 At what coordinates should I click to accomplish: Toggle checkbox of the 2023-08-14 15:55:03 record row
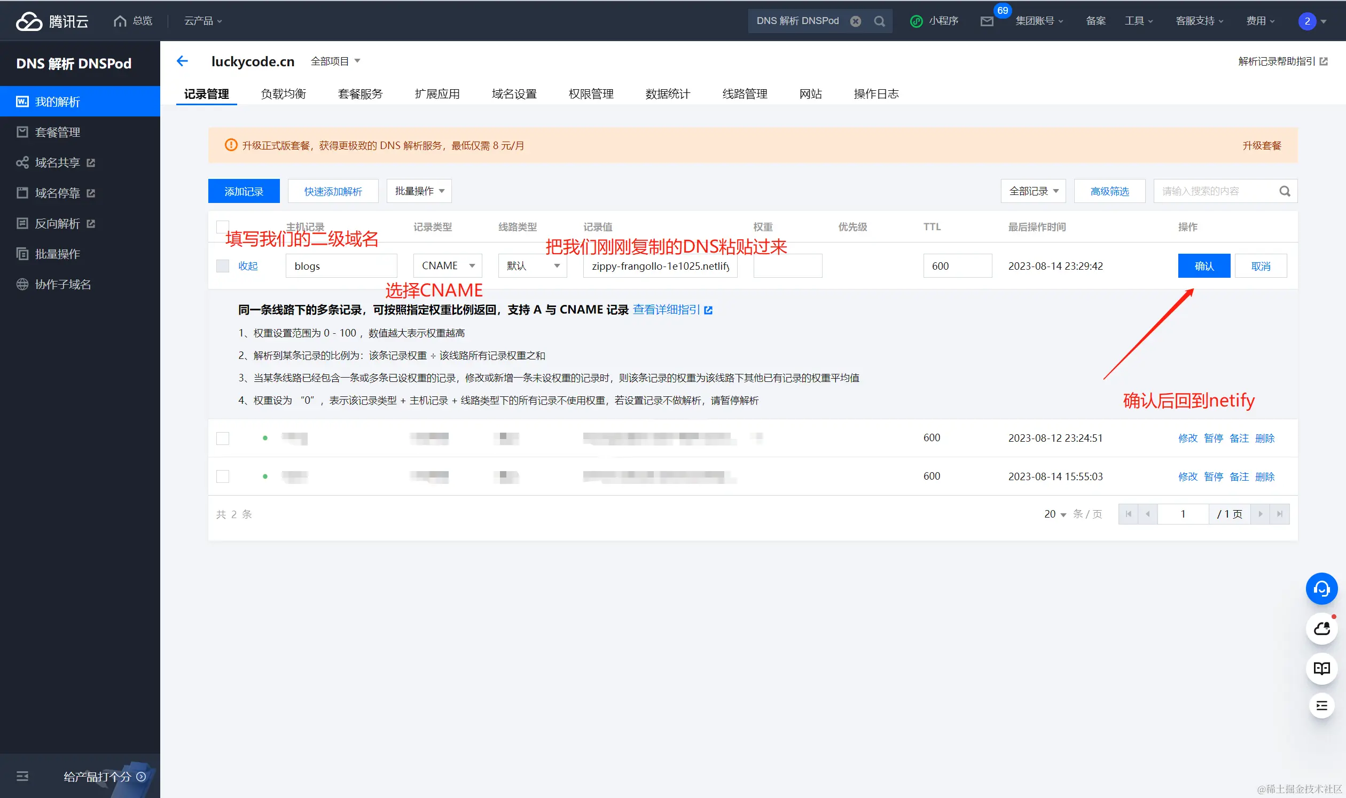point(223,476)
